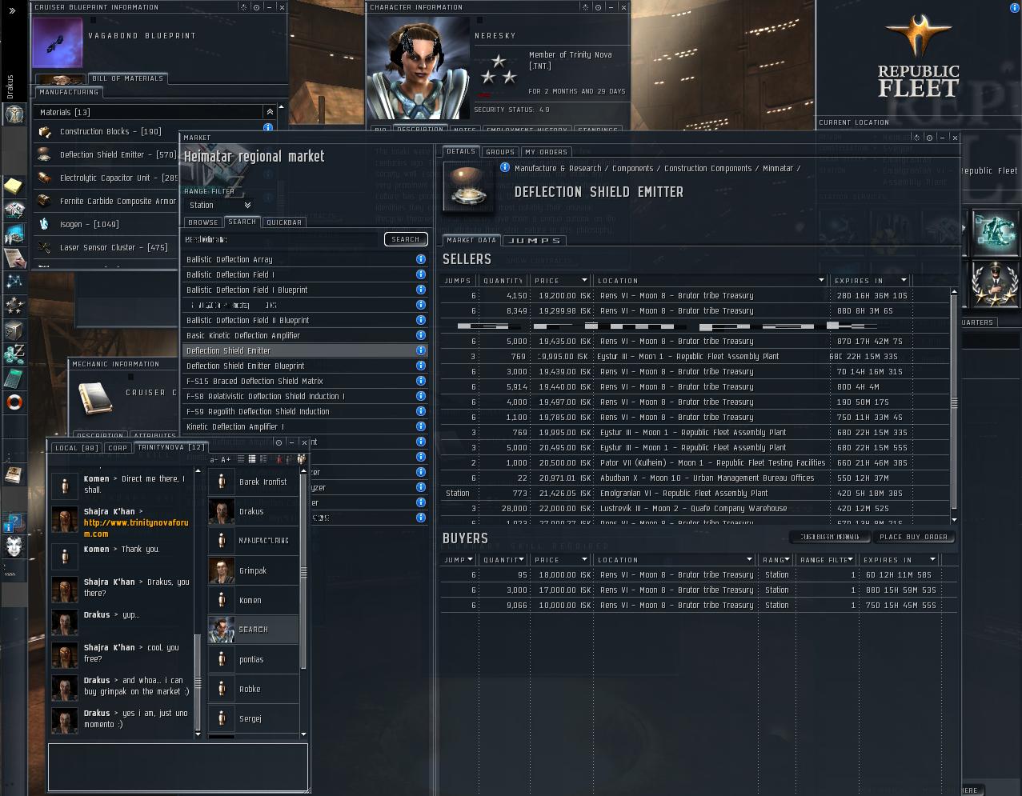Open the Range Filter Station dropdown
The width and height of the screenshot is (1022, 796).
pyautogui.click(x=220, y=206)
